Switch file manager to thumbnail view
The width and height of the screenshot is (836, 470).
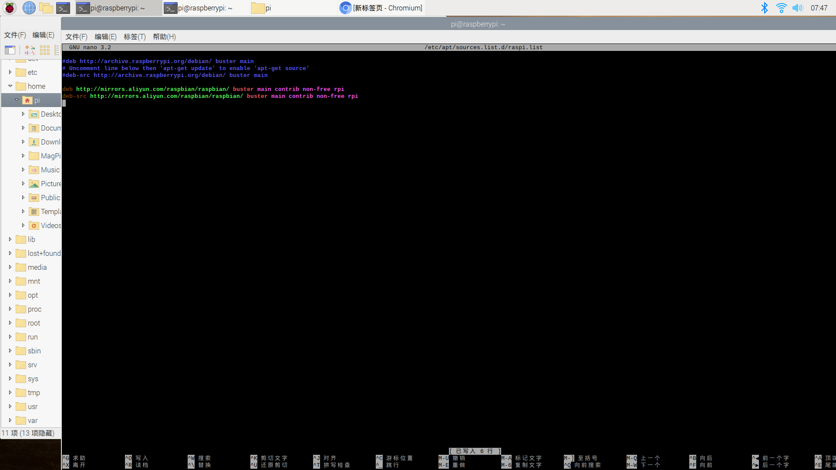point(30,50)
